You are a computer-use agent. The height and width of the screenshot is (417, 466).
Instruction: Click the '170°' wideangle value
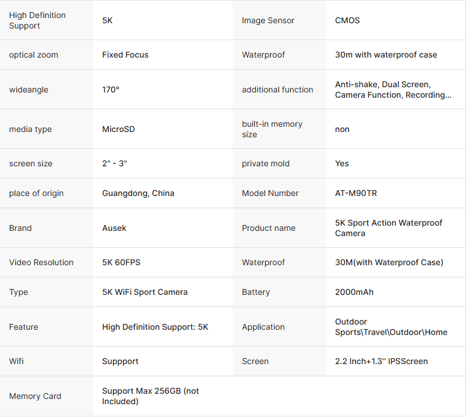coord(111,90)
